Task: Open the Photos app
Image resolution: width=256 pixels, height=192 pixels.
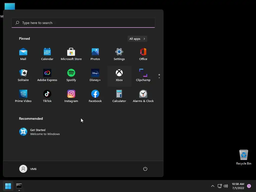Action: click(x=95, y=54)
